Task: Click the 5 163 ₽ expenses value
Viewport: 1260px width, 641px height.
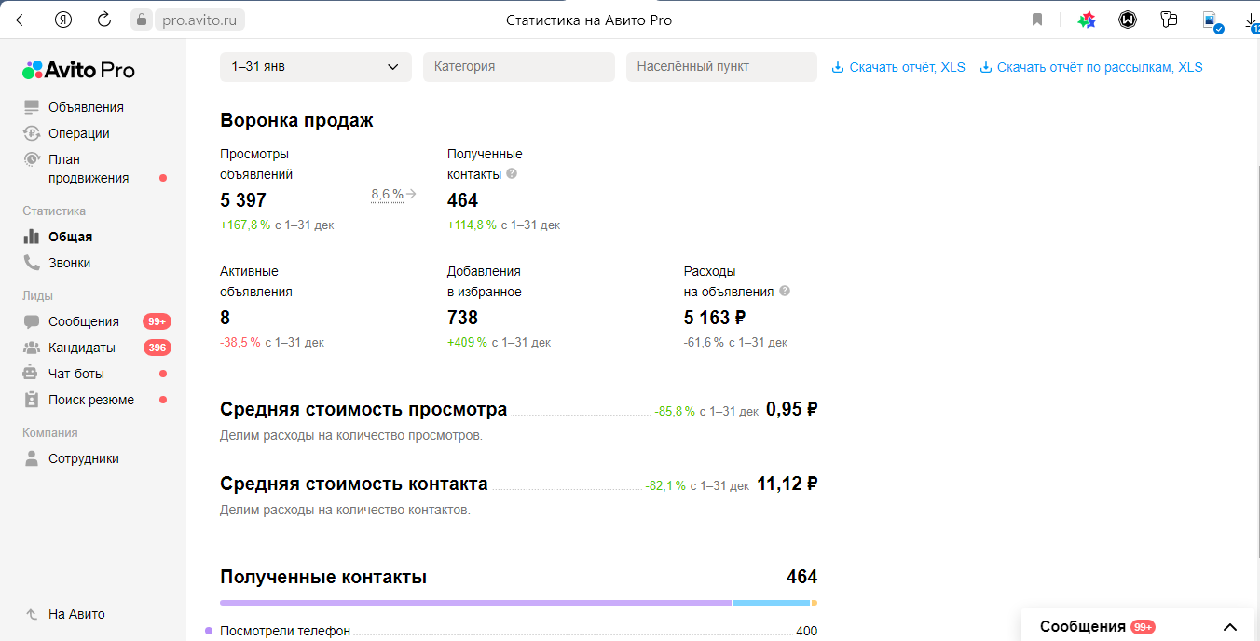Action: (715, 318)
